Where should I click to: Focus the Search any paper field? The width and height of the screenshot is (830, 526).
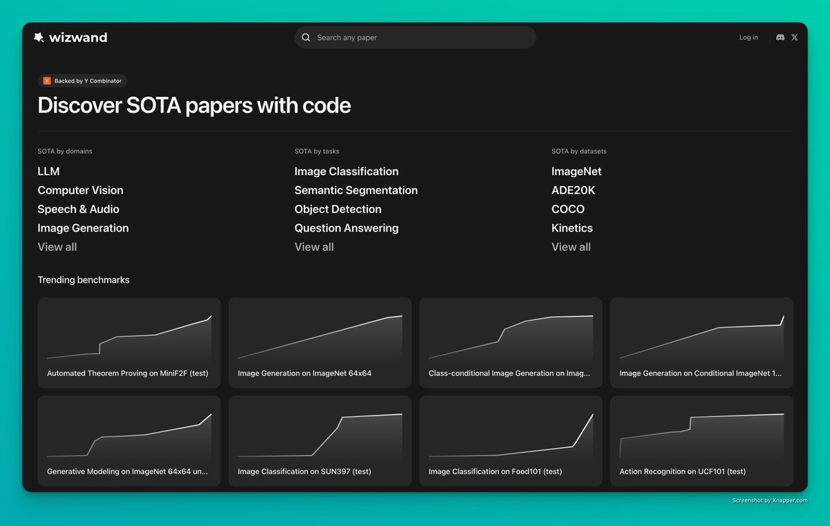coord(416,37)
